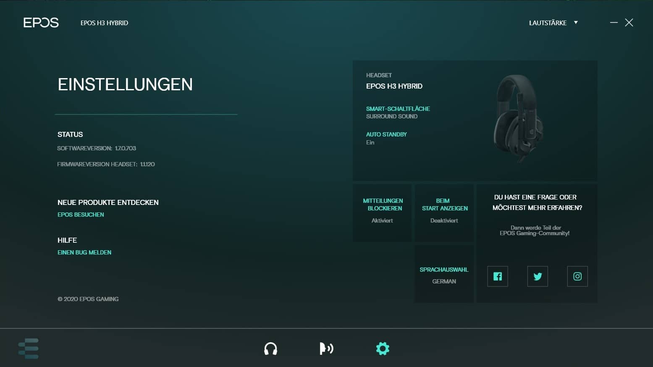Close the EPOS Gaming Suite window
This screenshot has width=653, height=367.
tap(629, 23)
